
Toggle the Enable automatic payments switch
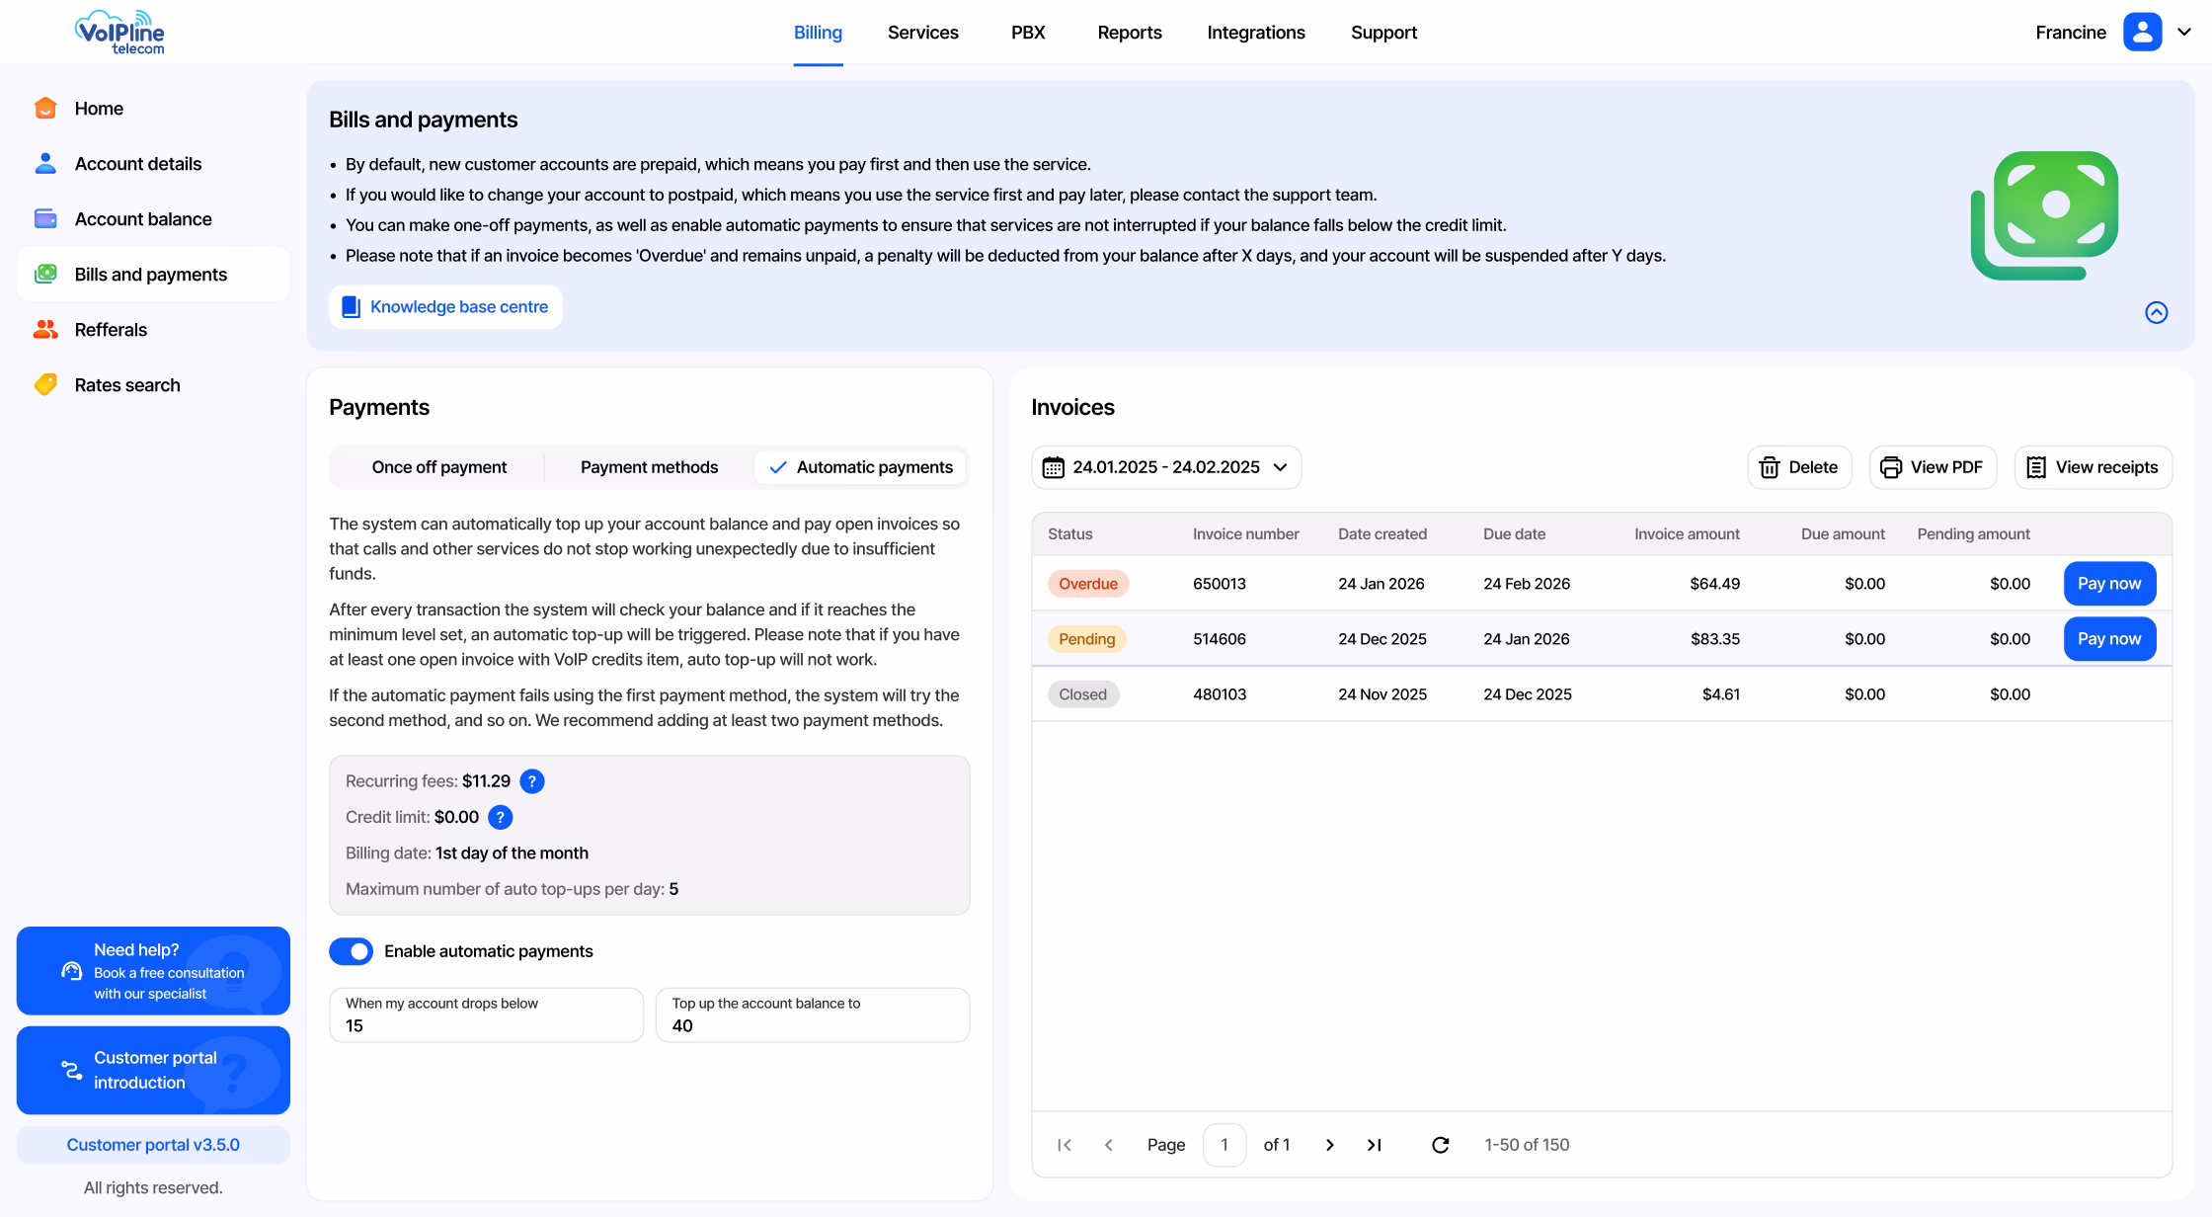click(x=351, y=951)
